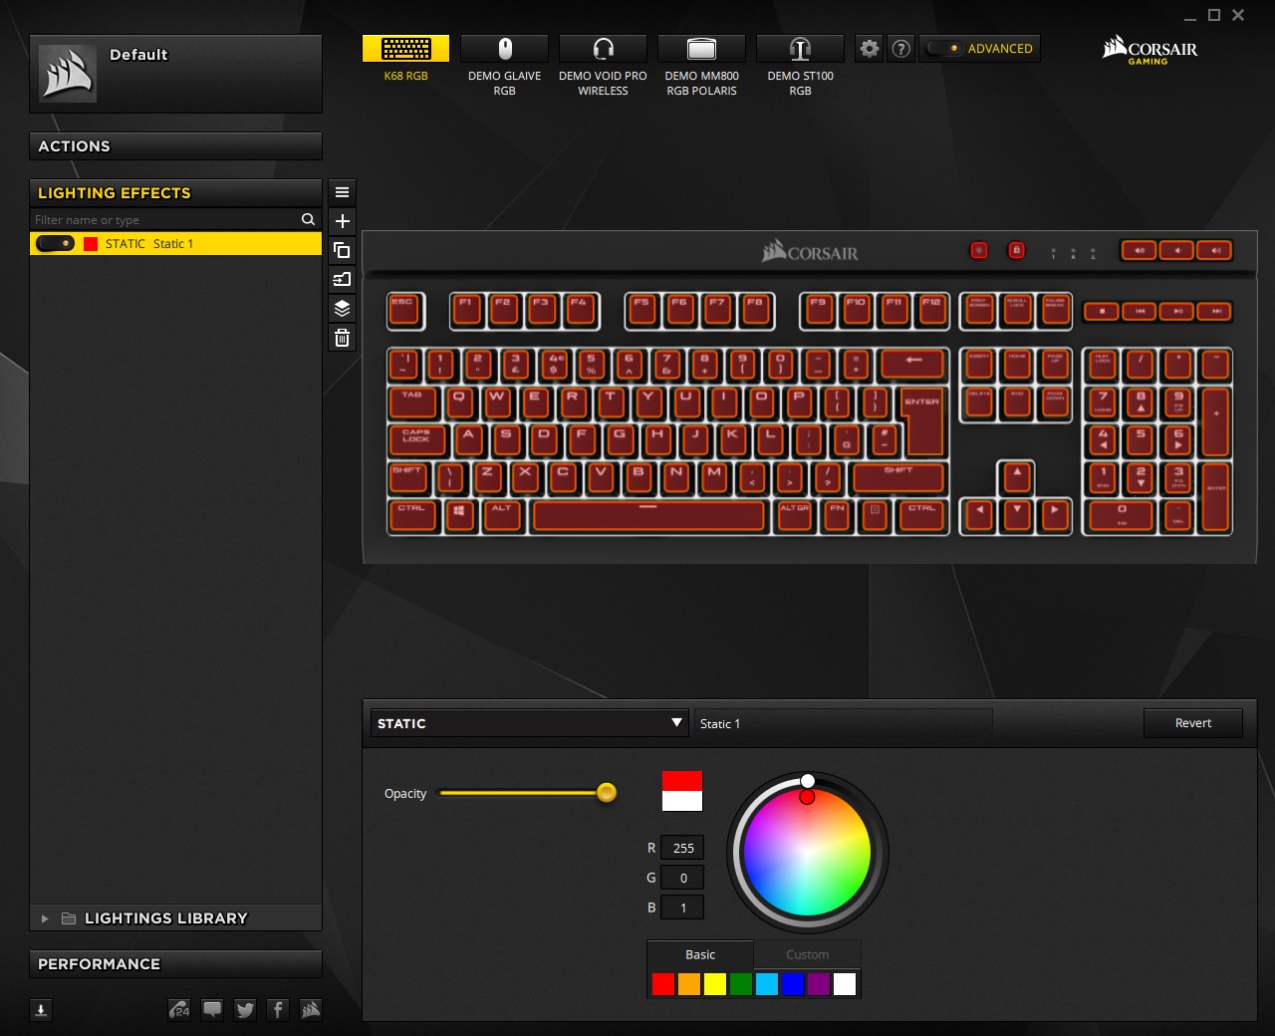The image size is (1275, 1036).
Task: Click the color wheel picker
Action: click(x=807, y=853)
